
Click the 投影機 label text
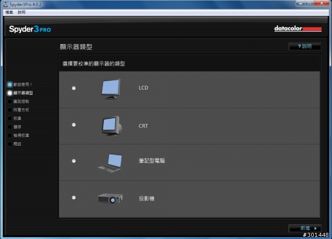click(x=146, y=199)
